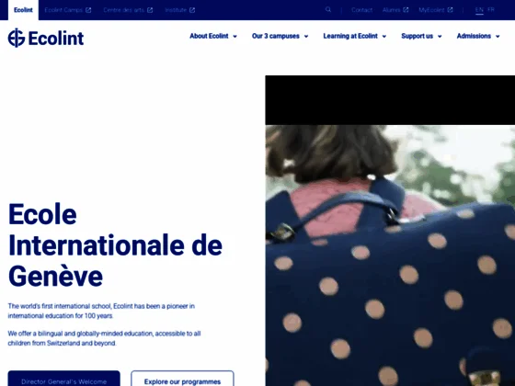Screen dimensions: 515x386
Task: Switch language to FR
Action: click(x=491, y=9)
